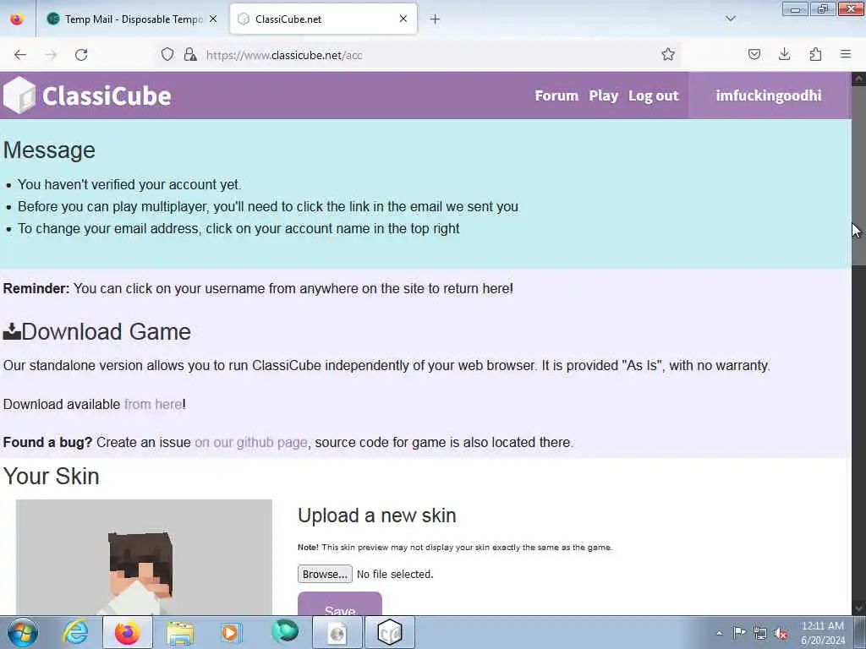
Task: Close the ClassiCube.net tab
Action: (403, 19)
